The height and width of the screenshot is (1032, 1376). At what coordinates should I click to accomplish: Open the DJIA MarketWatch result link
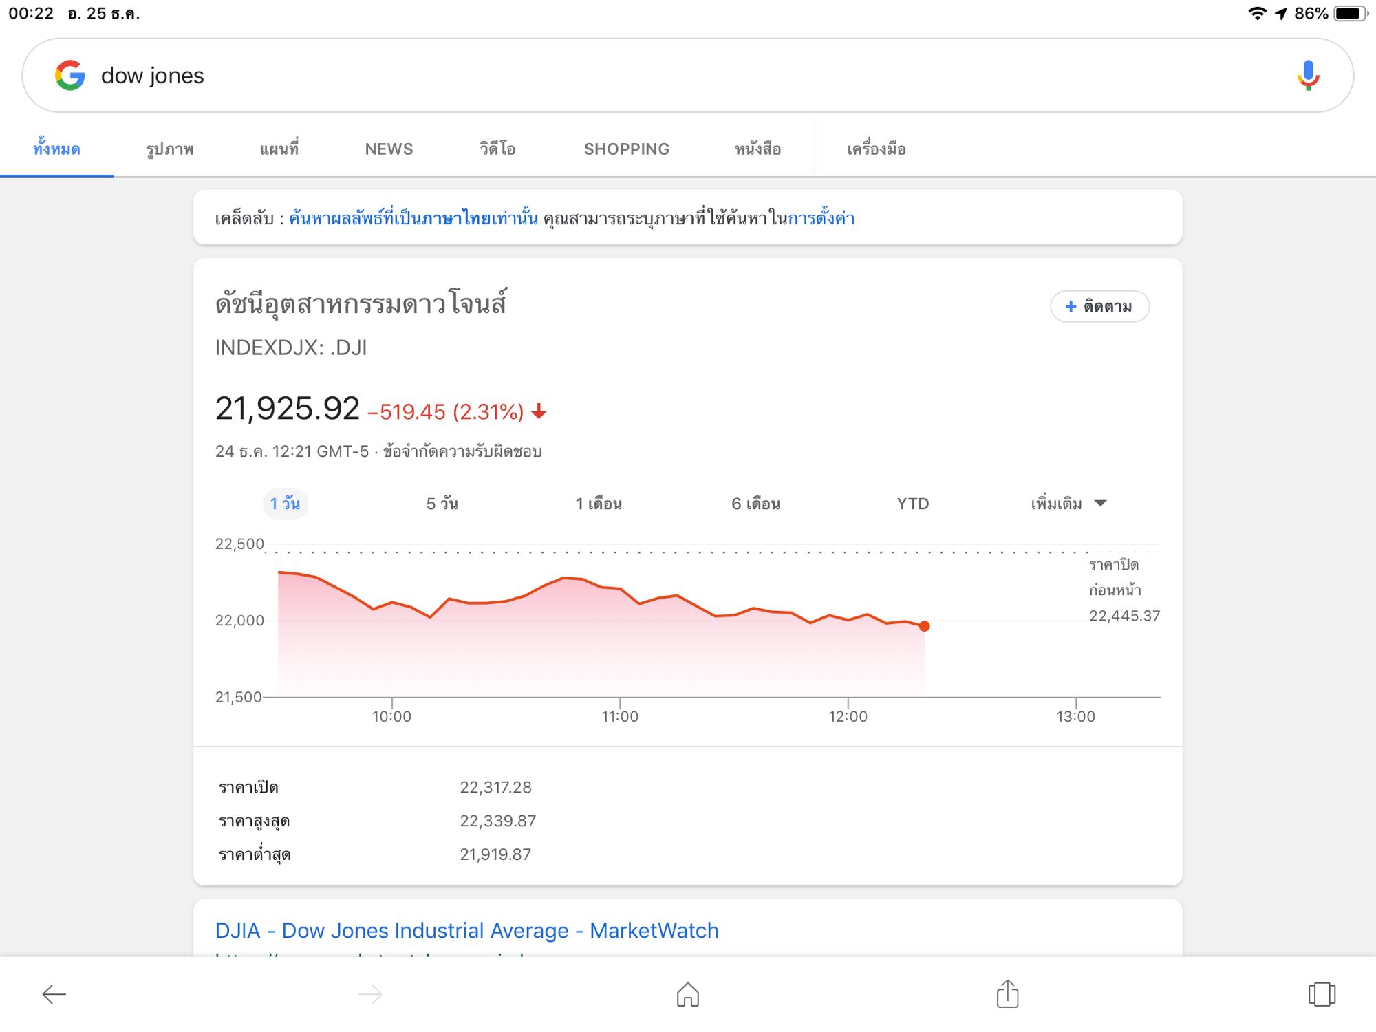(x=466, y=930)
